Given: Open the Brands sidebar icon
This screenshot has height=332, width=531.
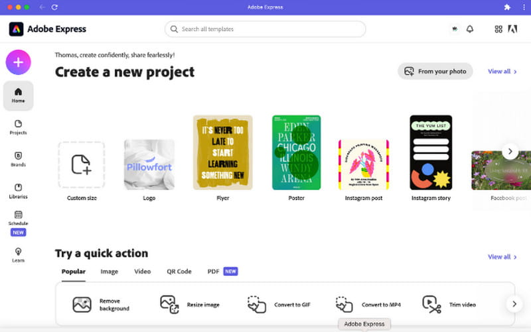Looking at the screenshot, I should (x=18, y=158).
